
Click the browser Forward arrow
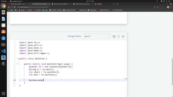[12, 7]
